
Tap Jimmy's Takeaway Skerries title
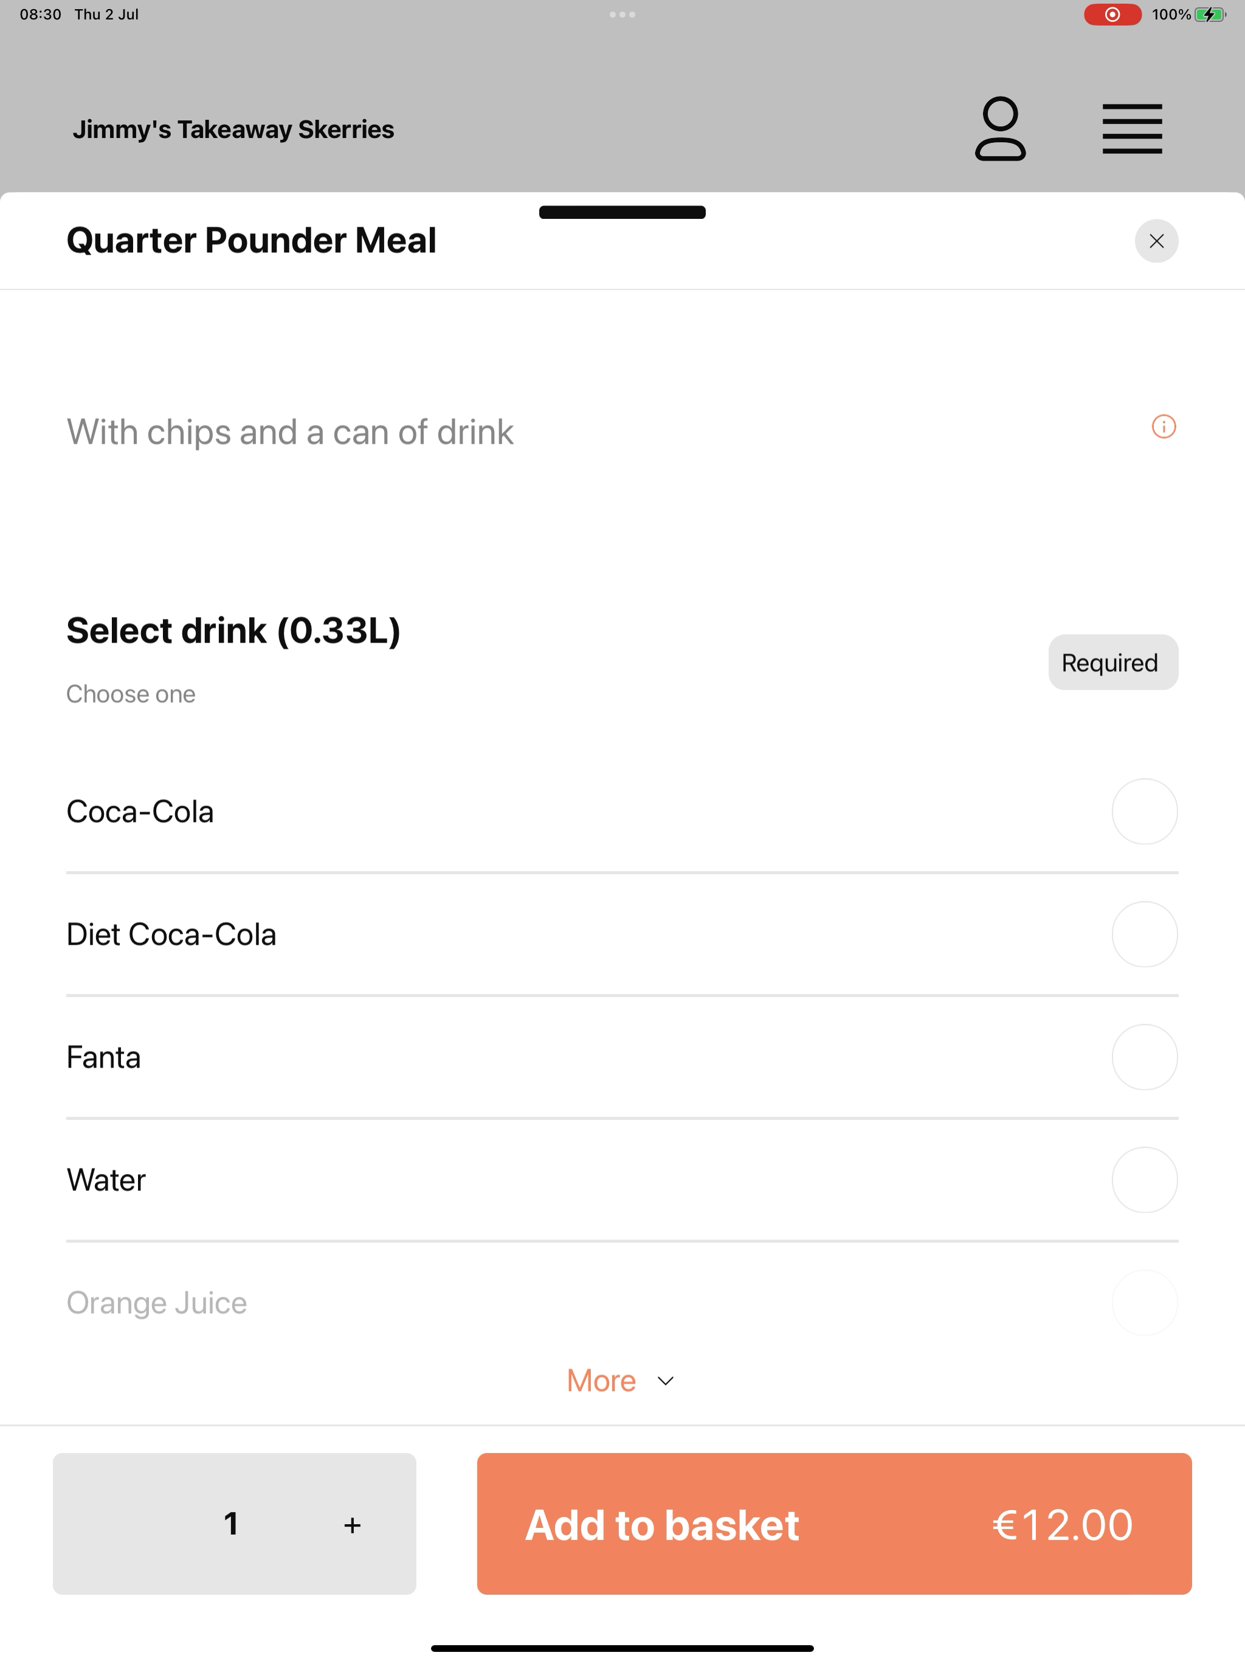pos(233,129)
